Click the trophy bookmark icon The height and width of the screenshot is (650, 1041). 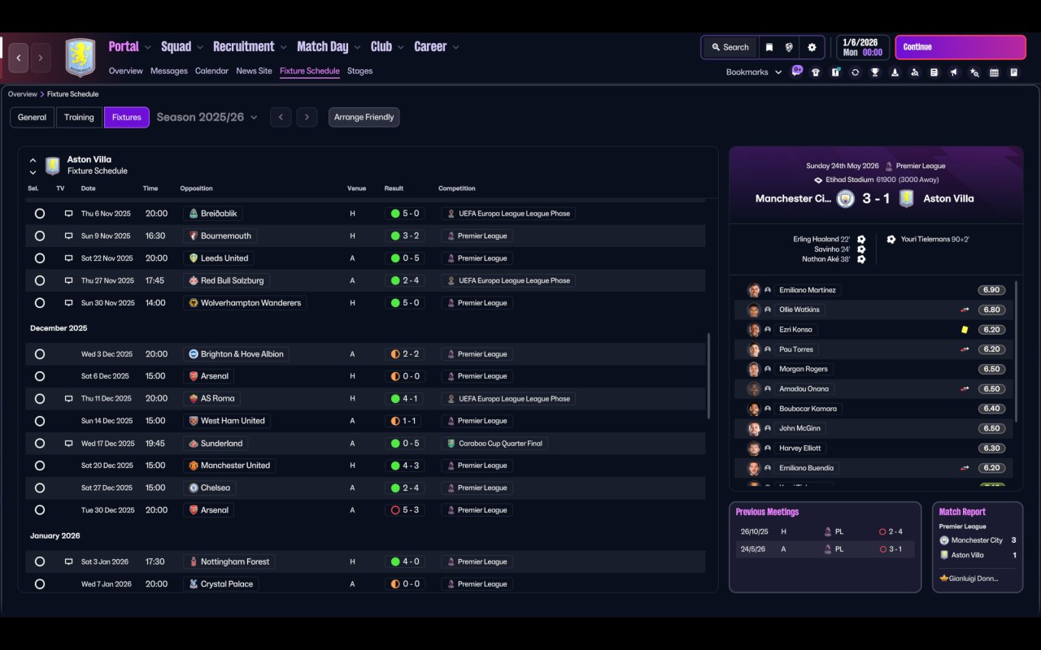pos(875,72)
